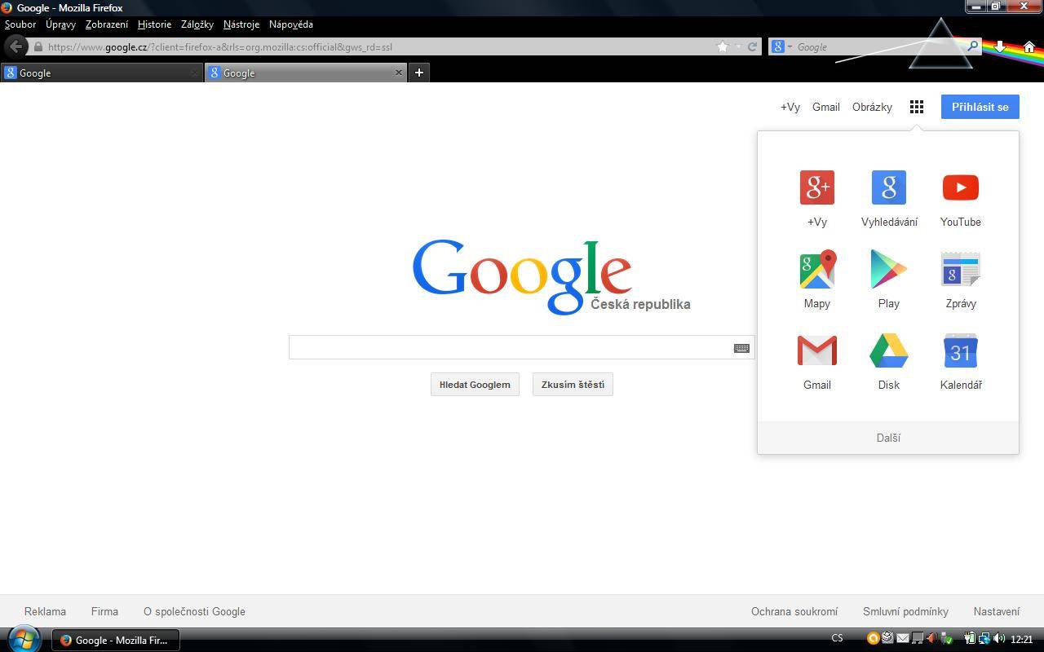The image size is (1044, 652).
Task: Open the Úpravy menu
Action: pos(60,24)
